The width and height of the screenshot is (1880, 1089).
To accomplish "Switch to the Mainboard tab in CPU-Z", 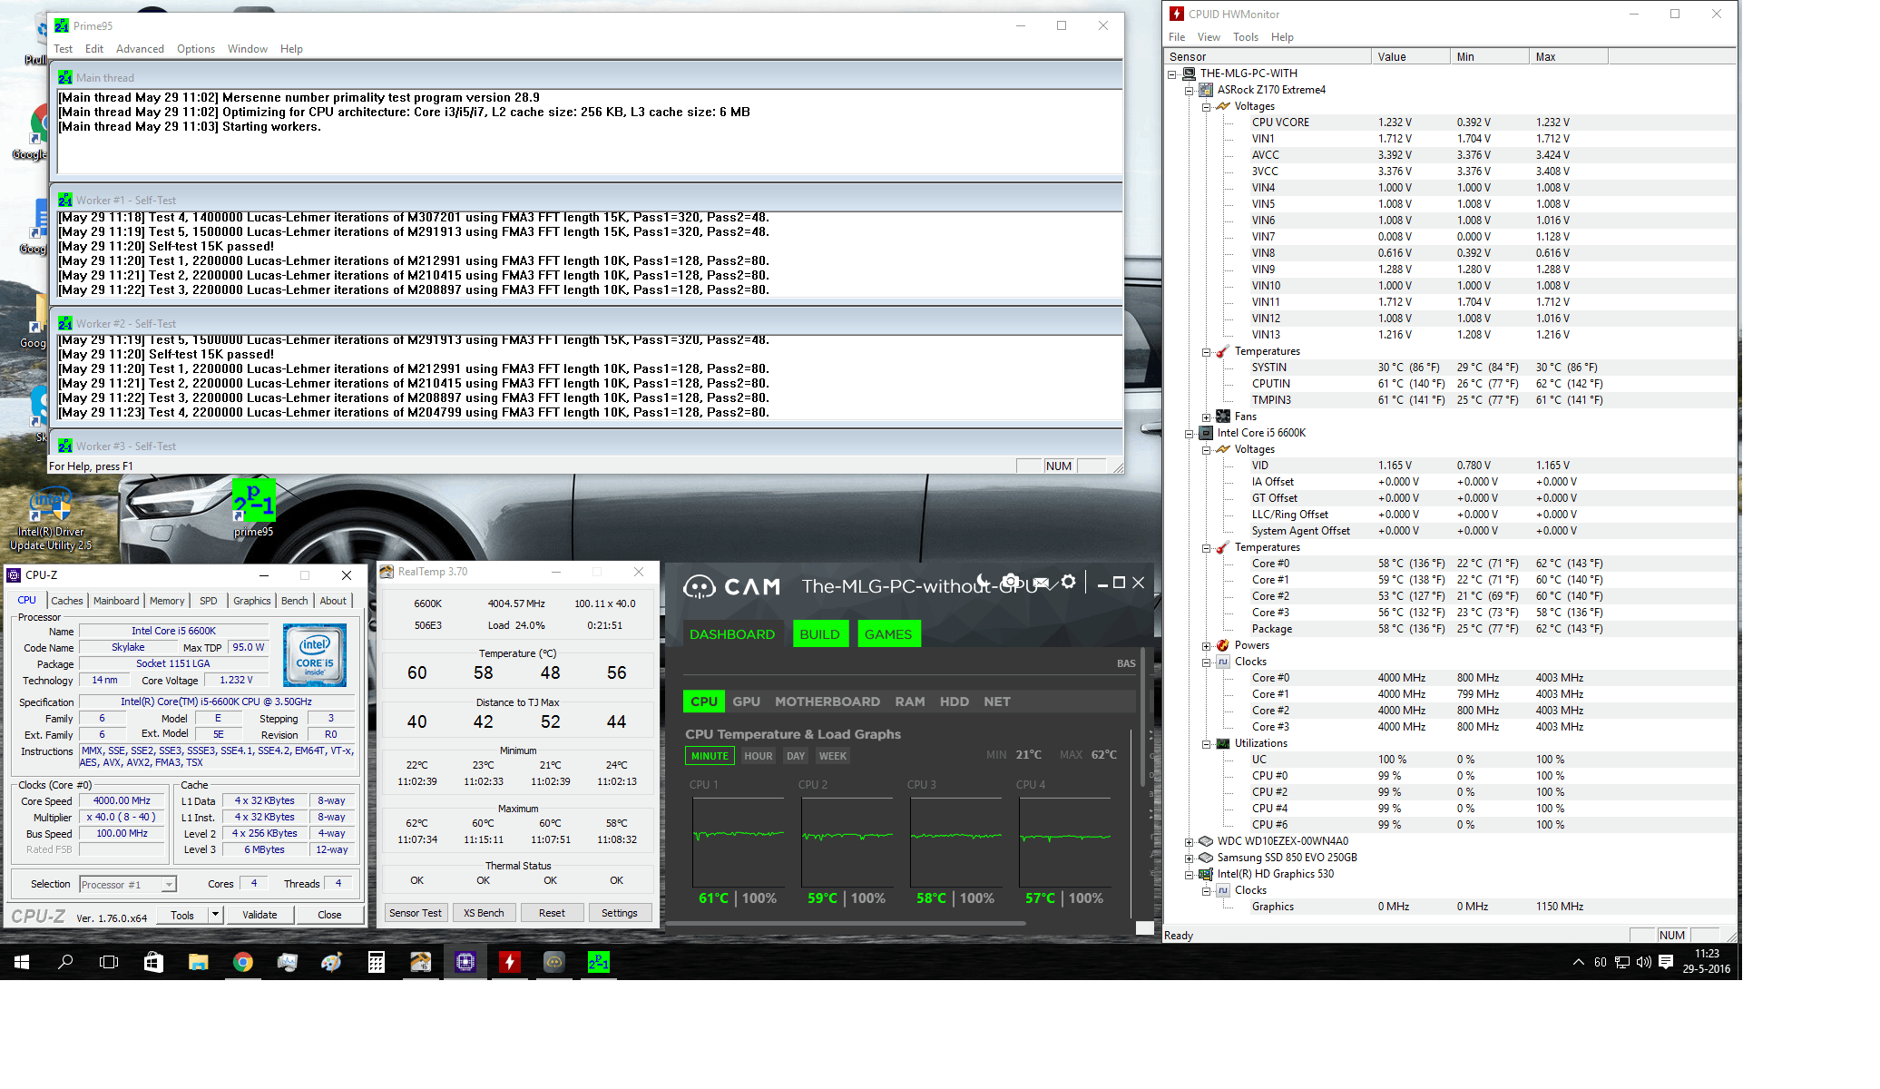I will click(x=116, y=601).
